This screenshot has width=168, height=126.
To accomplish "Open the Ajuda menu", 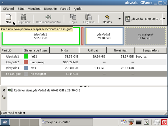I will [77, 9].
